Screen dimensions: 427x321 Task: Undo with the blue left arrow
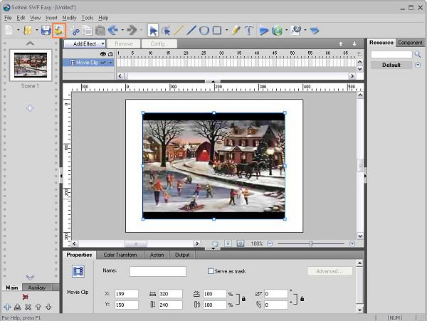(113, 30)
